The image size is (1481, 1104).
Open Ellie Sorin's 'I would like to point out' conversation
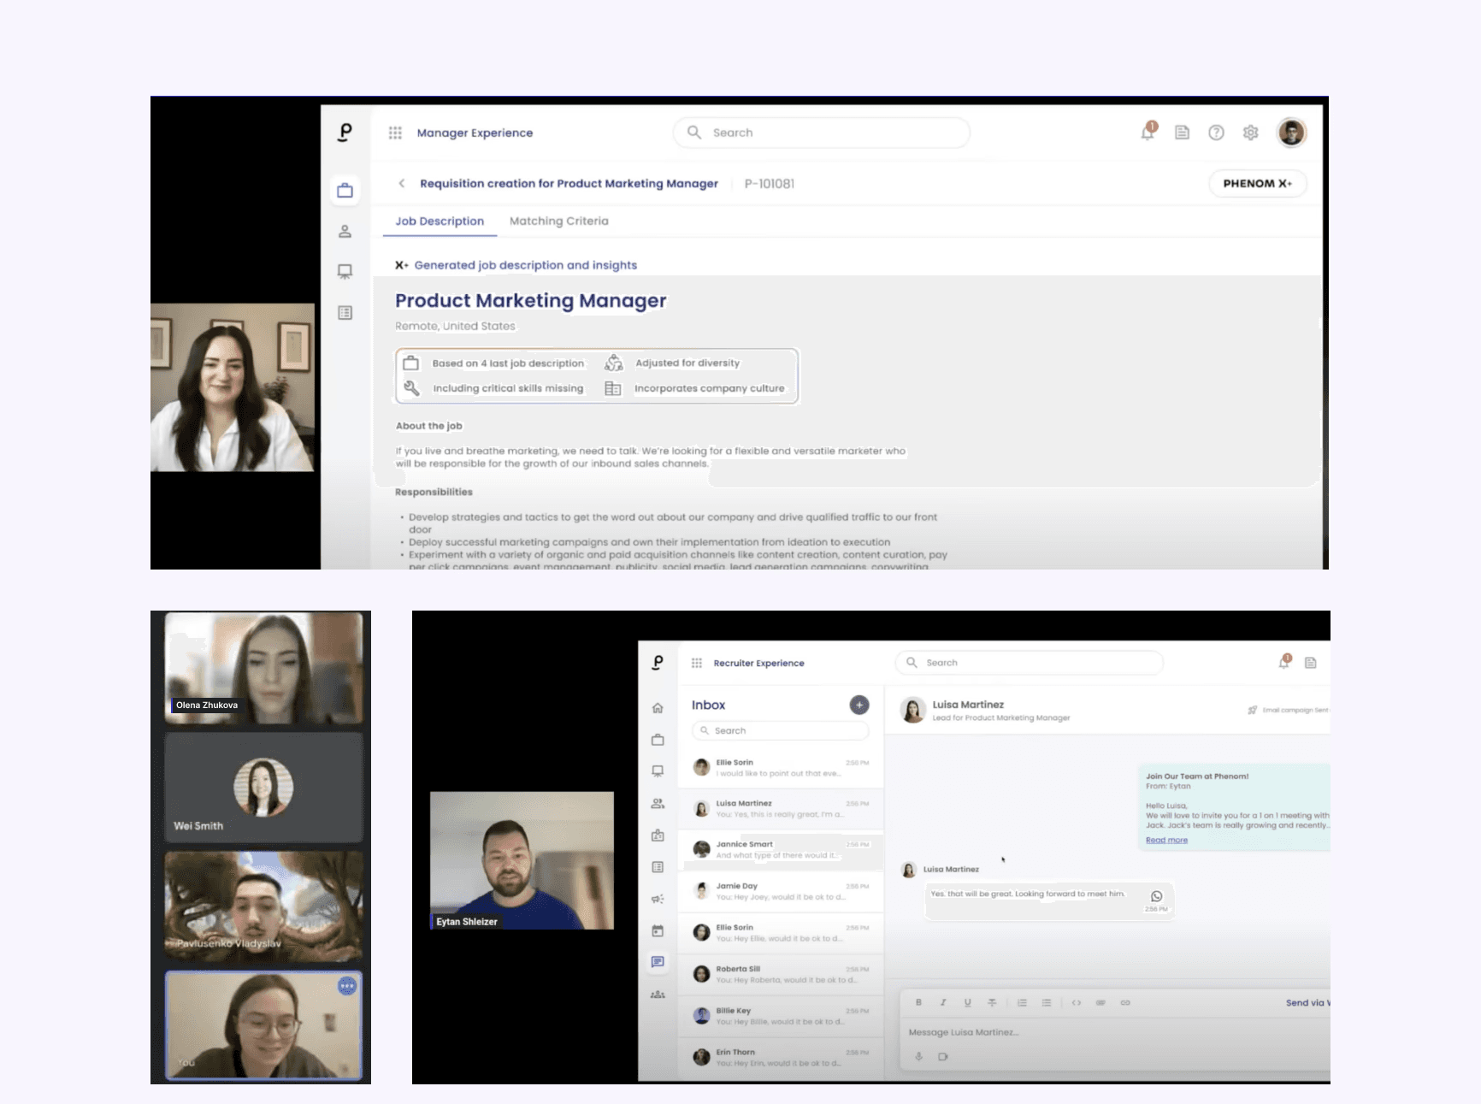click(781, 767)
